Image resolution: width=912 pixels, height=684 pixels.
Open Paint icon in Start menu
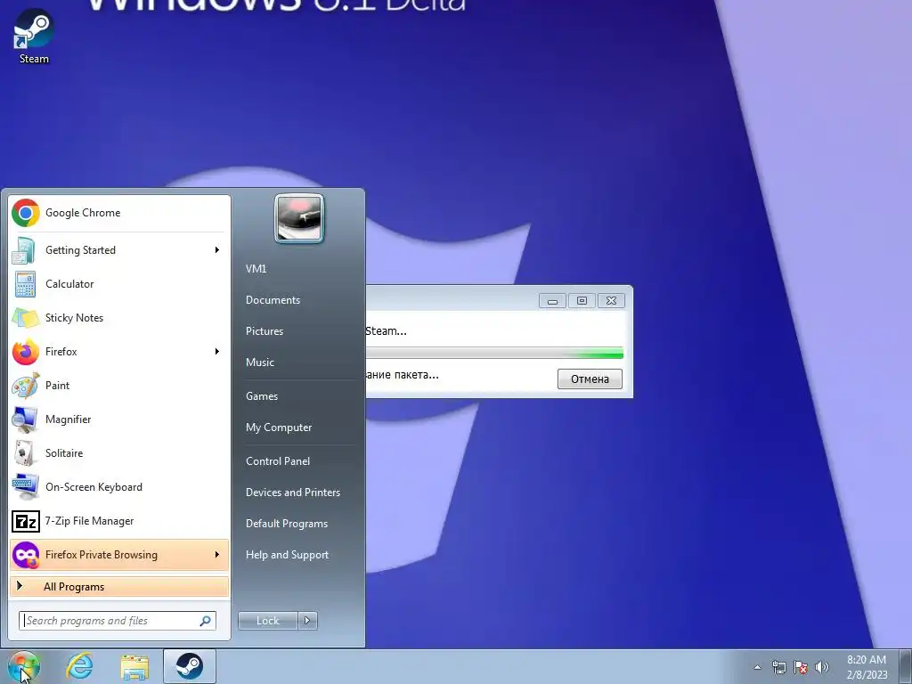click(x=26, y=385)
